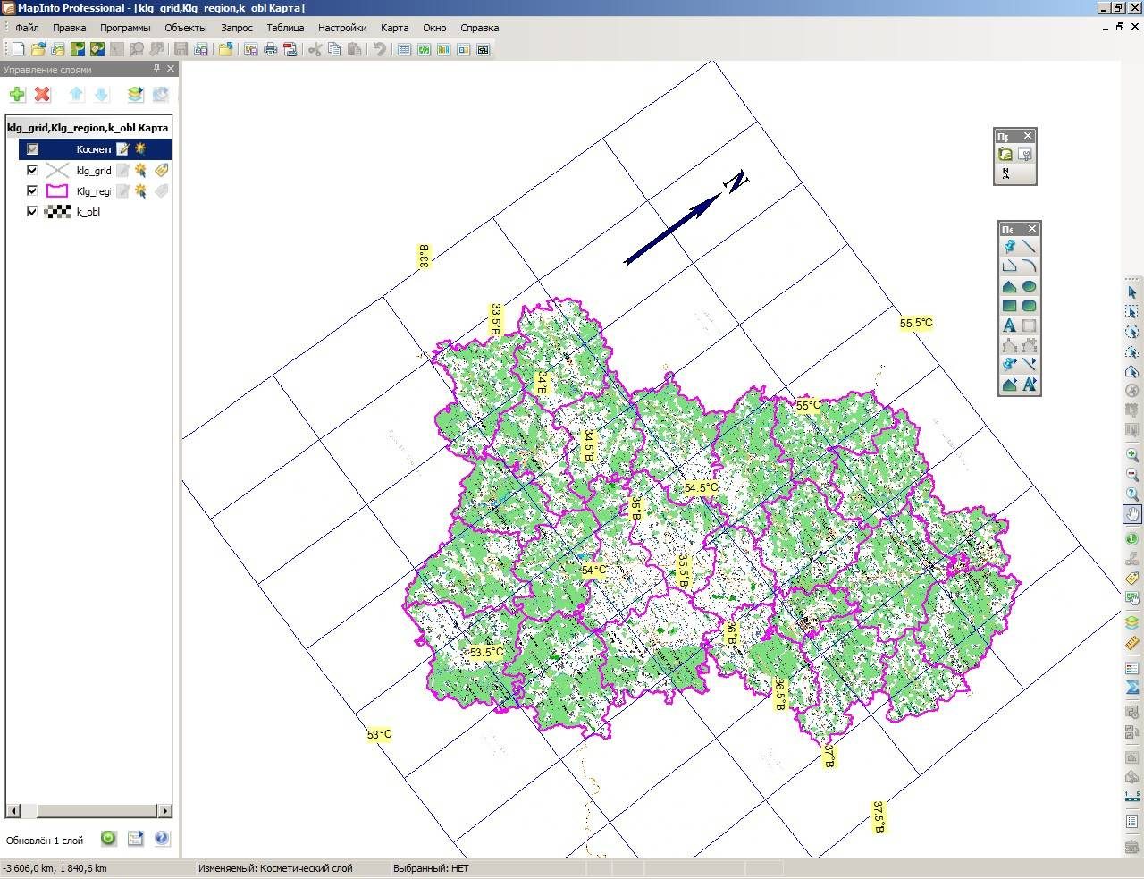
Task: Click the Ruler measure tool
Action: coord(1132,643)
